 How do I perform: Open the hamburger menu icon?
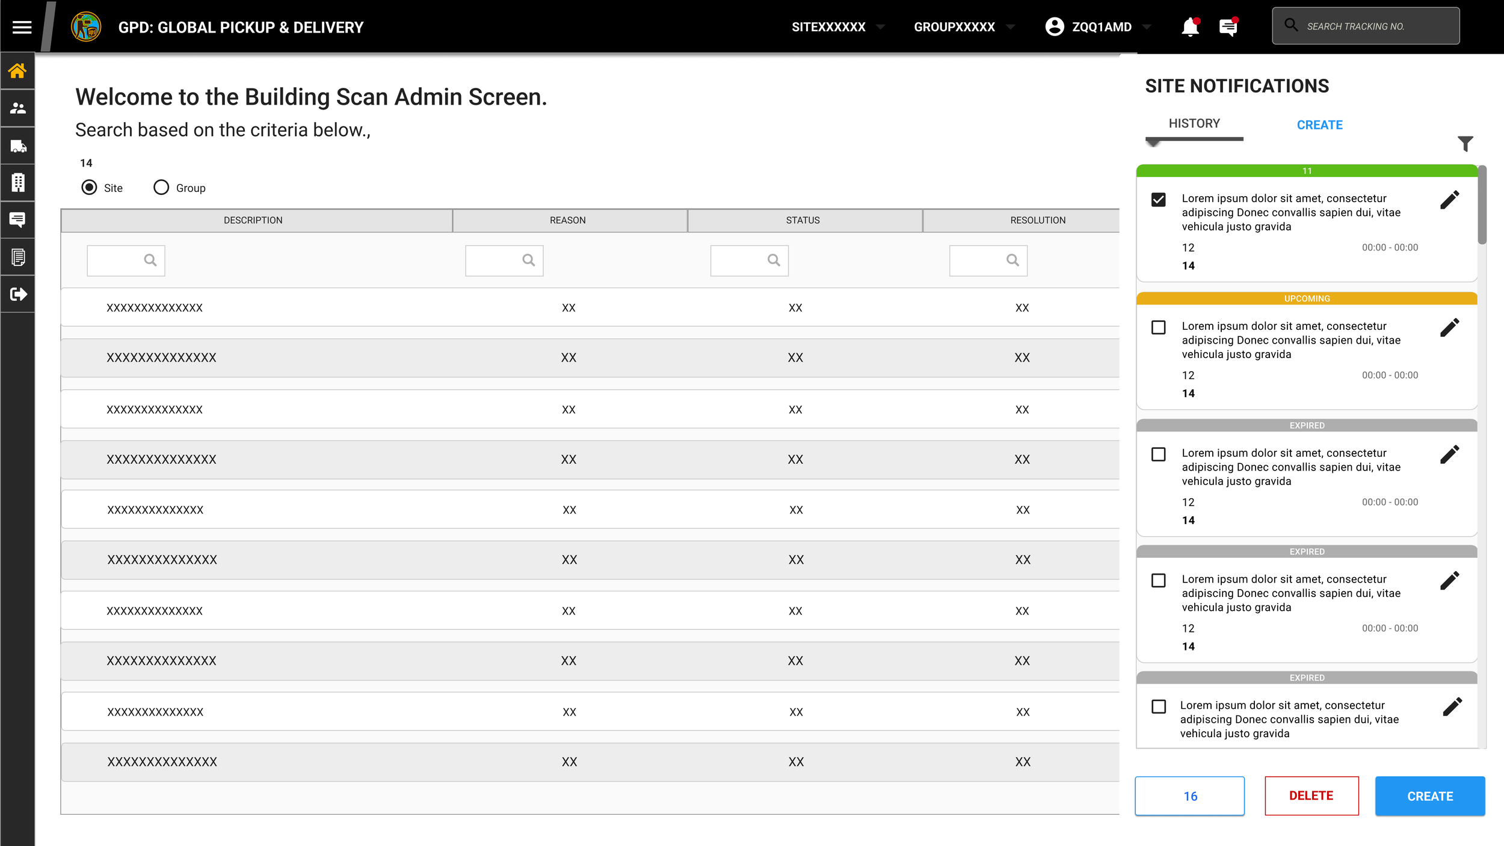[x=22, y=27]
